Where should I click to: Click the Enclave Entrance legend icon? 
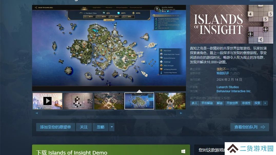coord(161,58)
